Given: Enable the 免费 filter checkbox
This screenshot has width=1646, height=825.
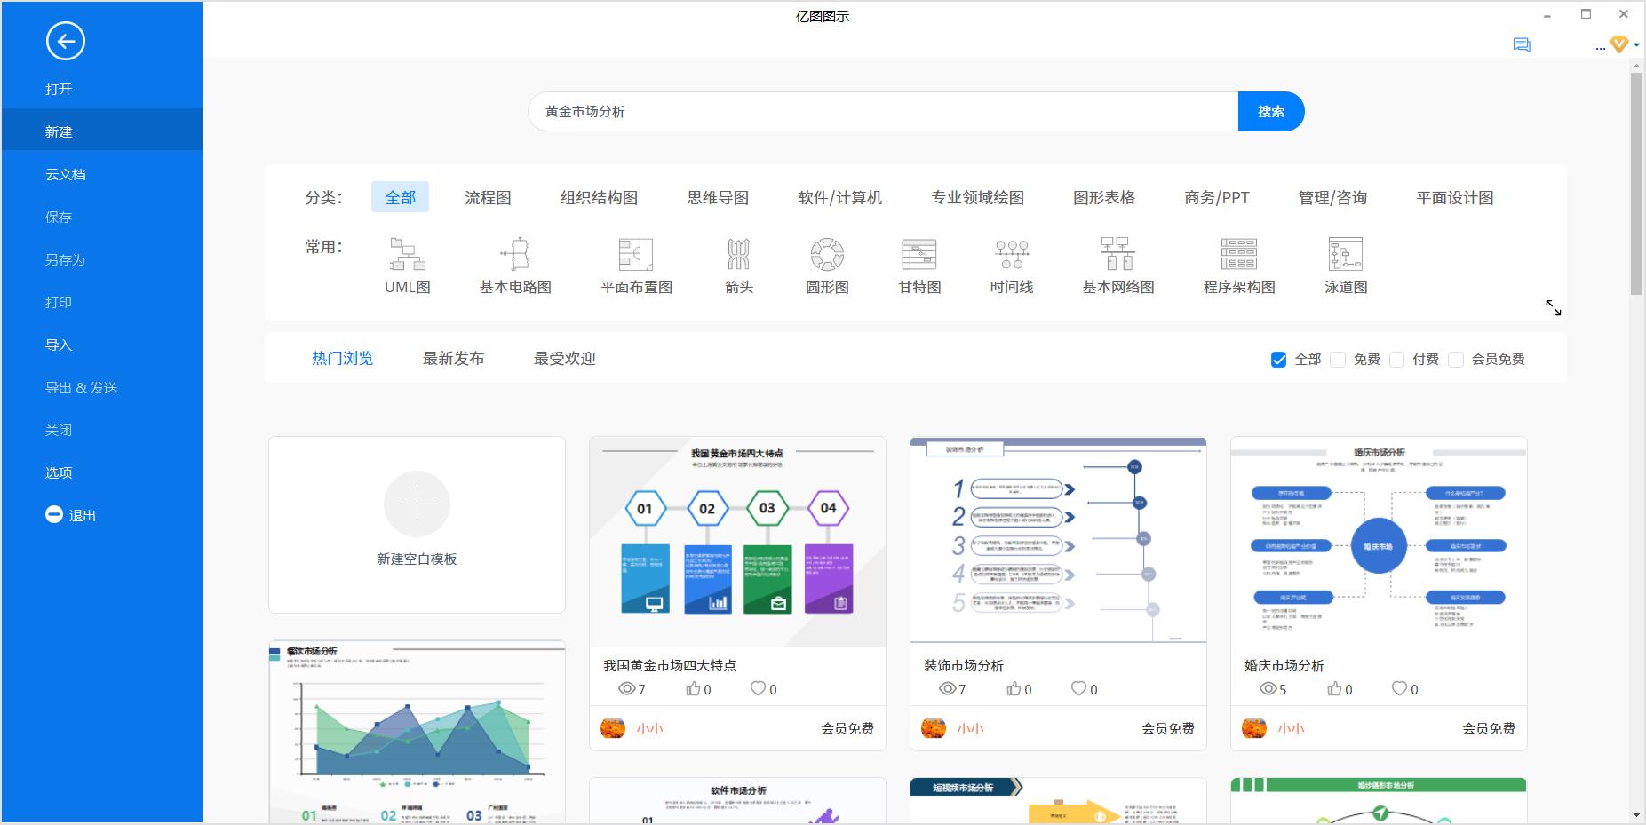Looking at the screenshot, I should pyautogui.click(x=1338, y=360).
